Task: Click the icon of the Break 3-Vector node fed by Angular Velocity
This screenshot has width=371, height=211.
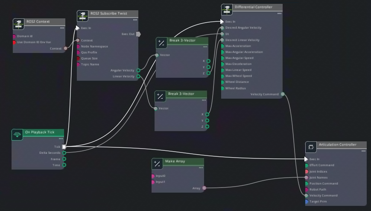Action: point(161,43)
